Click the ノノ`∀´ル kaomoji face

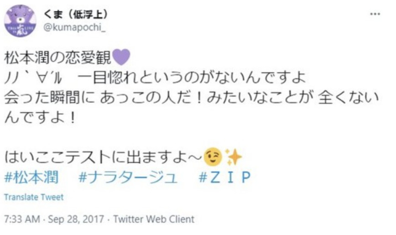tap(33, 78)
